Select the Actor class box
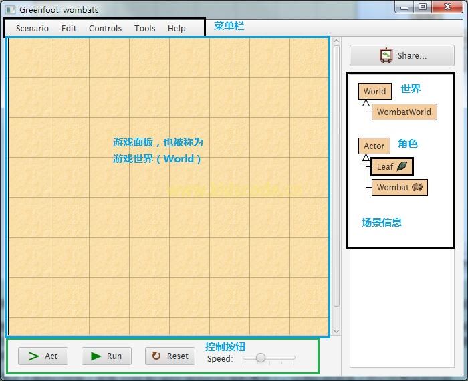This screenshot has width=468, height=381. point(374,146)
